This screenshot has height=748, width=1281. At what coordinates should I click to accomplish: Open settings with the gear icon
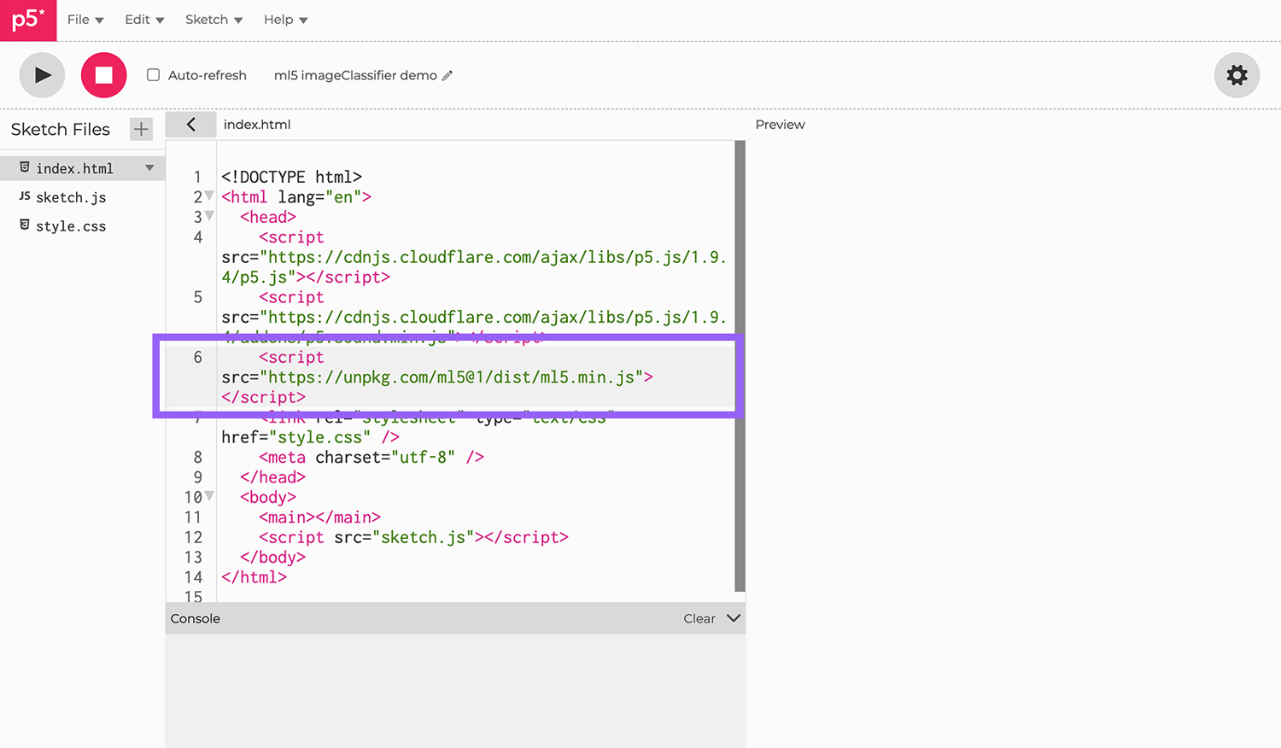(1236, 75)
